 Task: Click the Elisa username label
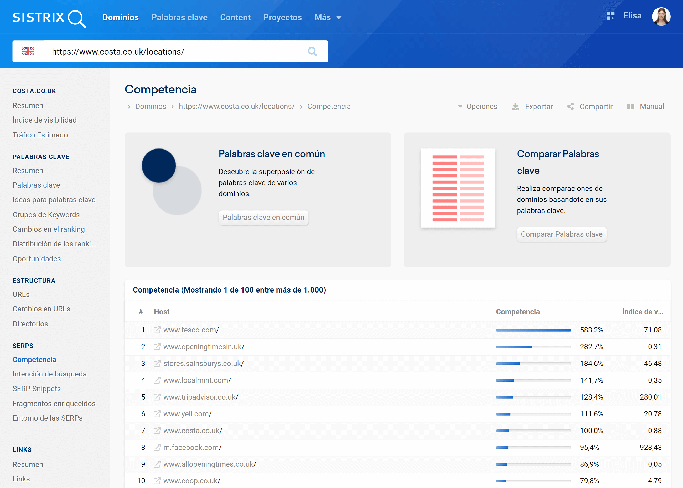coord(632,16)
